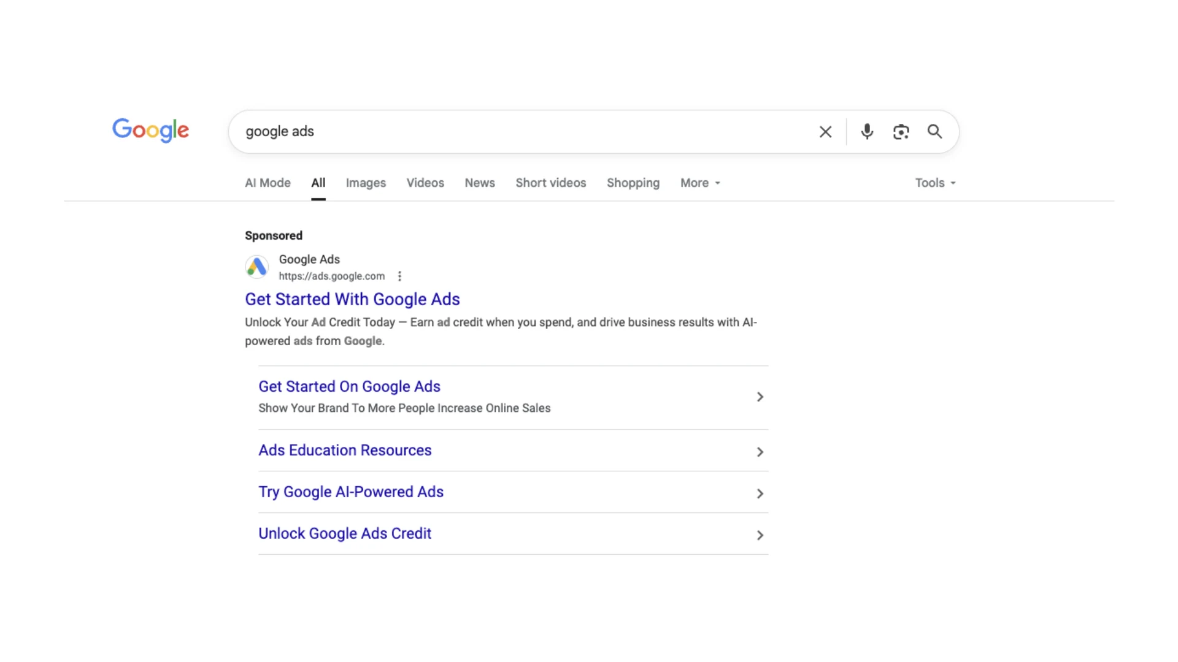This screenshot has width=1178, height=662.
Task: Click chevron beside Get Started On Google Ads
Action: coord(760,397)
